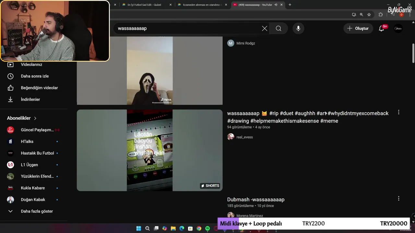Click the Doğan Kabak channel avatar

[10, 200]
